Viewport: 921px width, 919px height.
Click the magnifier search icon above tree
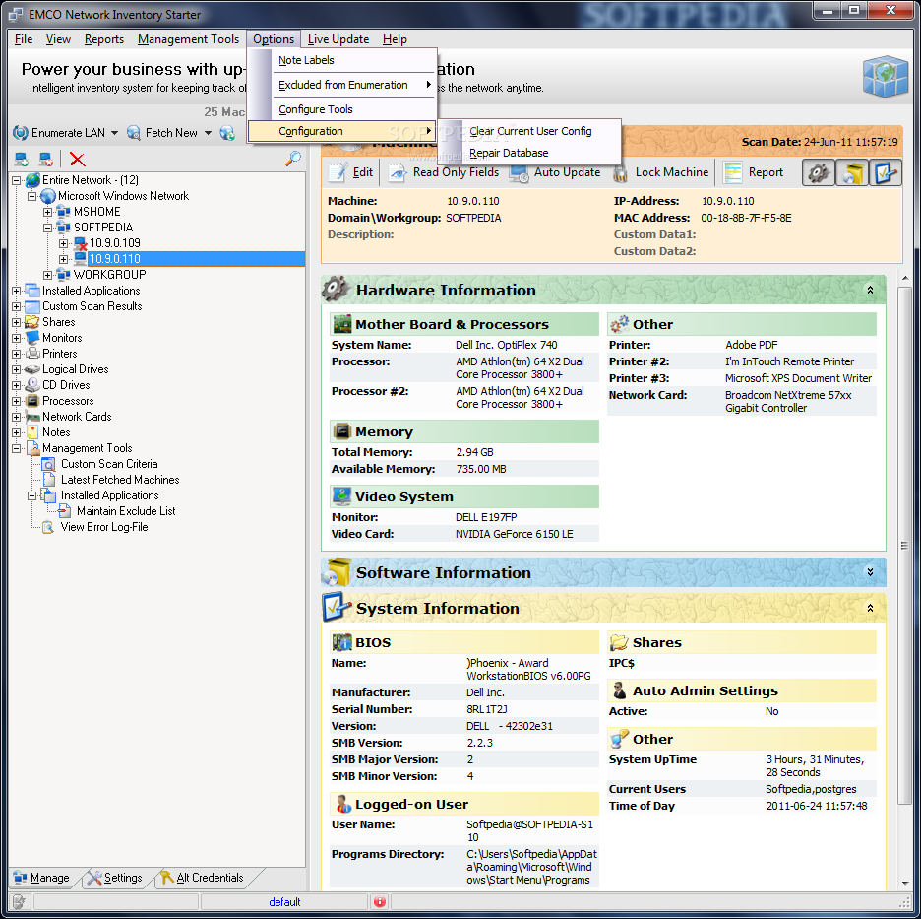coord(293,158)
